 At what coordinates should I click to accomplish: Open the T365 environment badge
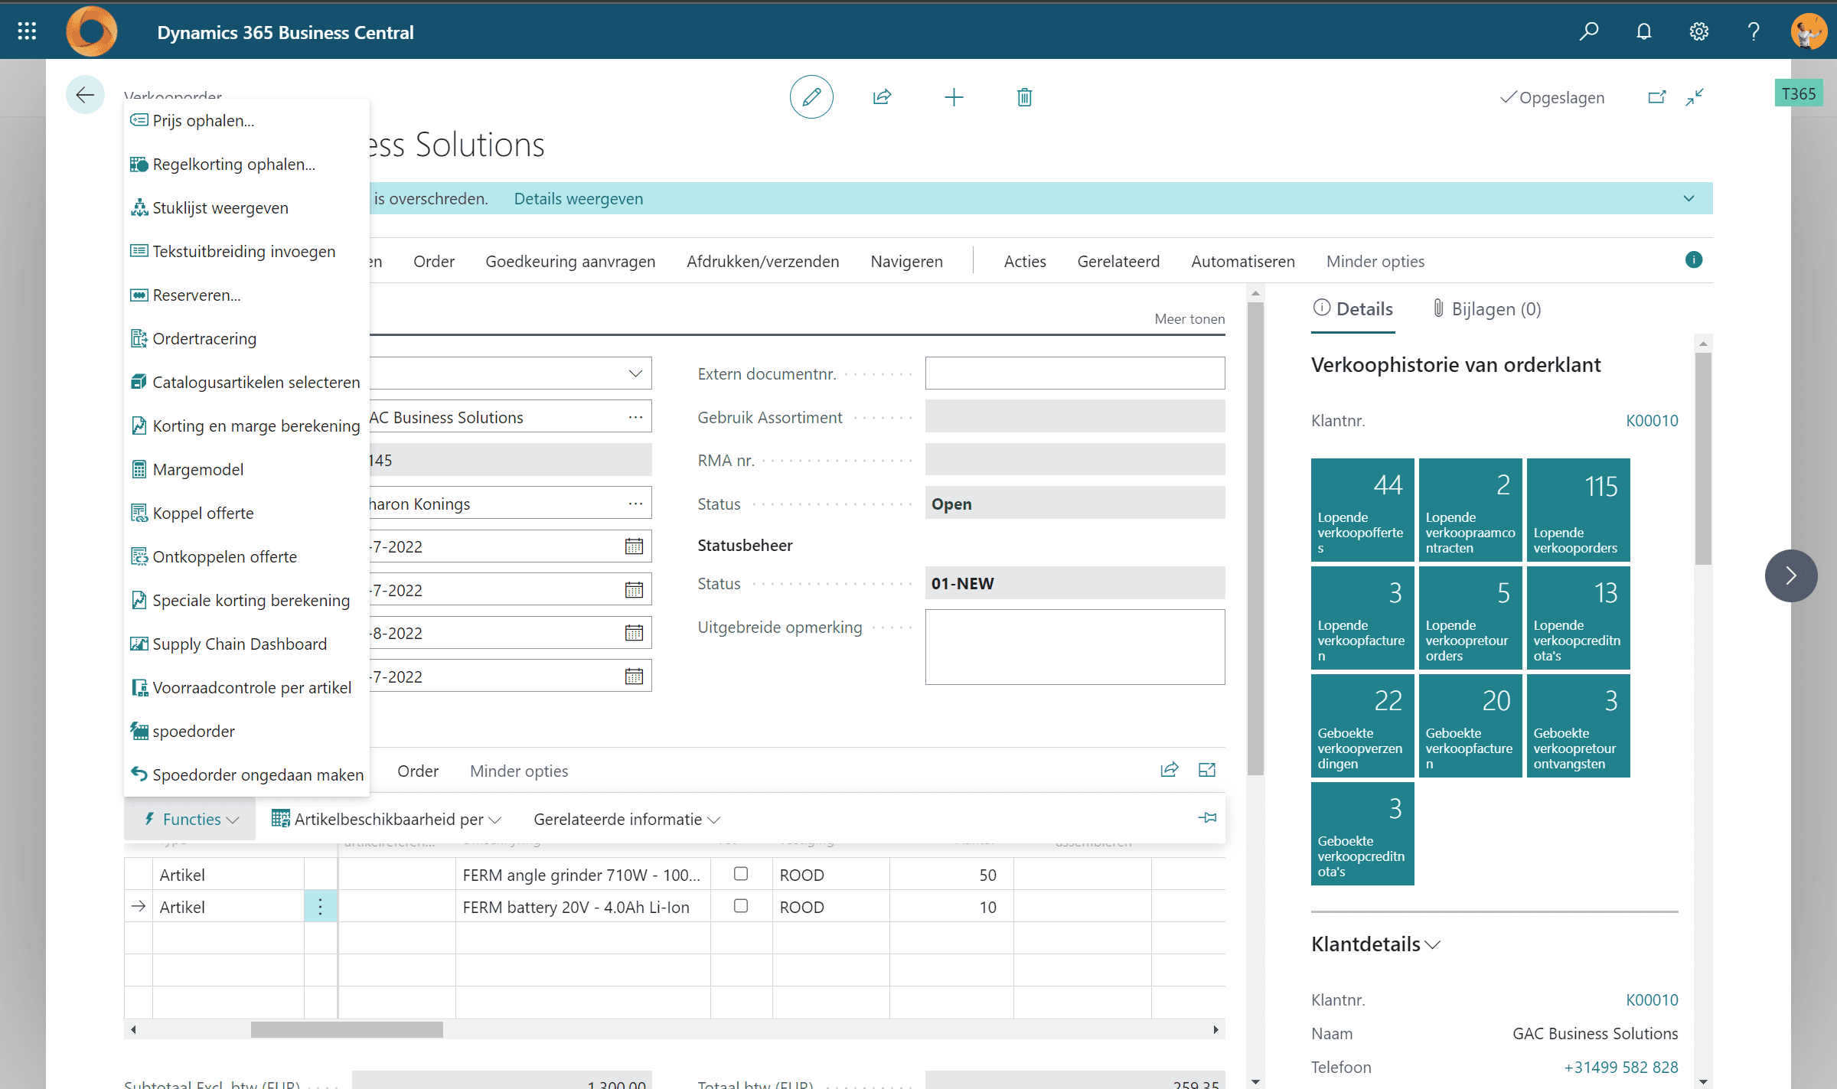(1799, 93)
